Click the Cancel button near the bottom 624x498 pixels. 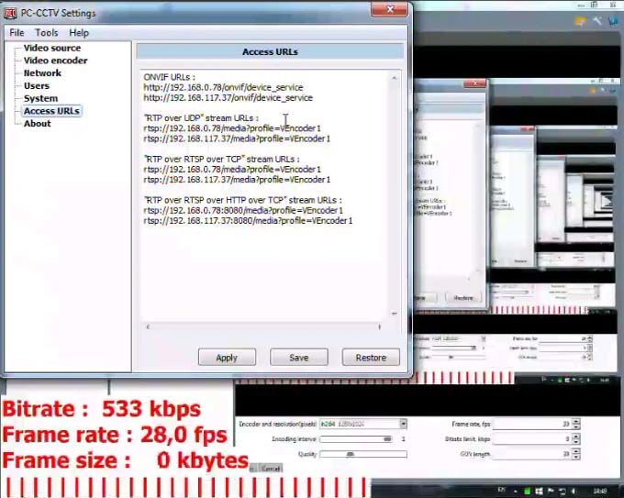point(271,469)
